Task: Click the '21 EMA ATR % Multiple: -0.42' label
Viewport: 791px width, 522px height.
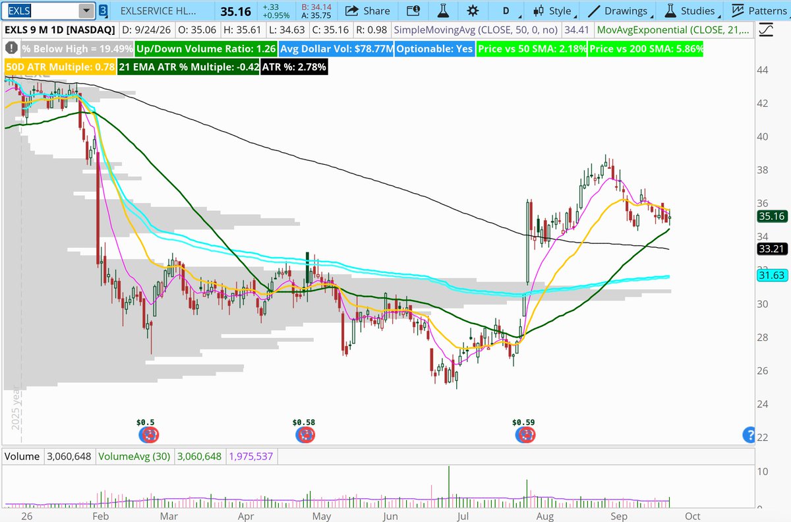Action: (189, 67)
